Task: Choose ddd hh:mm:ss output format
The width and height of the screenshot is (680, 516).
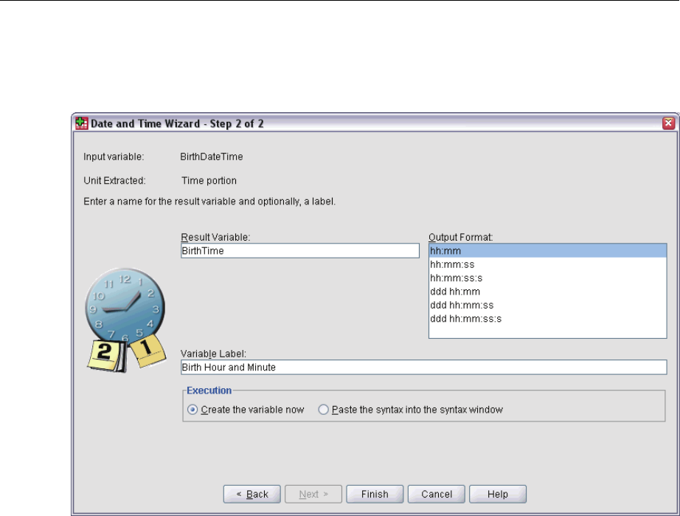Action: (x=548, y=305)
